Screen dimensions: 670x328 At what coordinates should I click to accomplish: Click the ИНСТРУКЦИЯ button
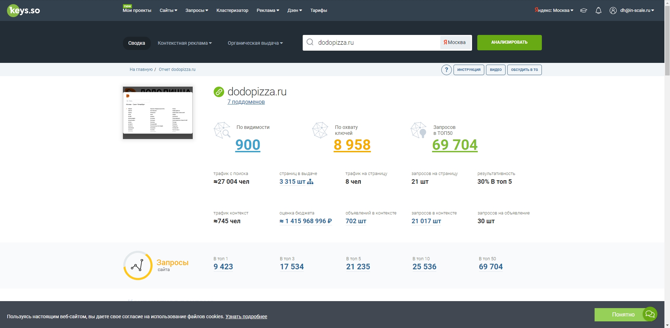[469, 70]
